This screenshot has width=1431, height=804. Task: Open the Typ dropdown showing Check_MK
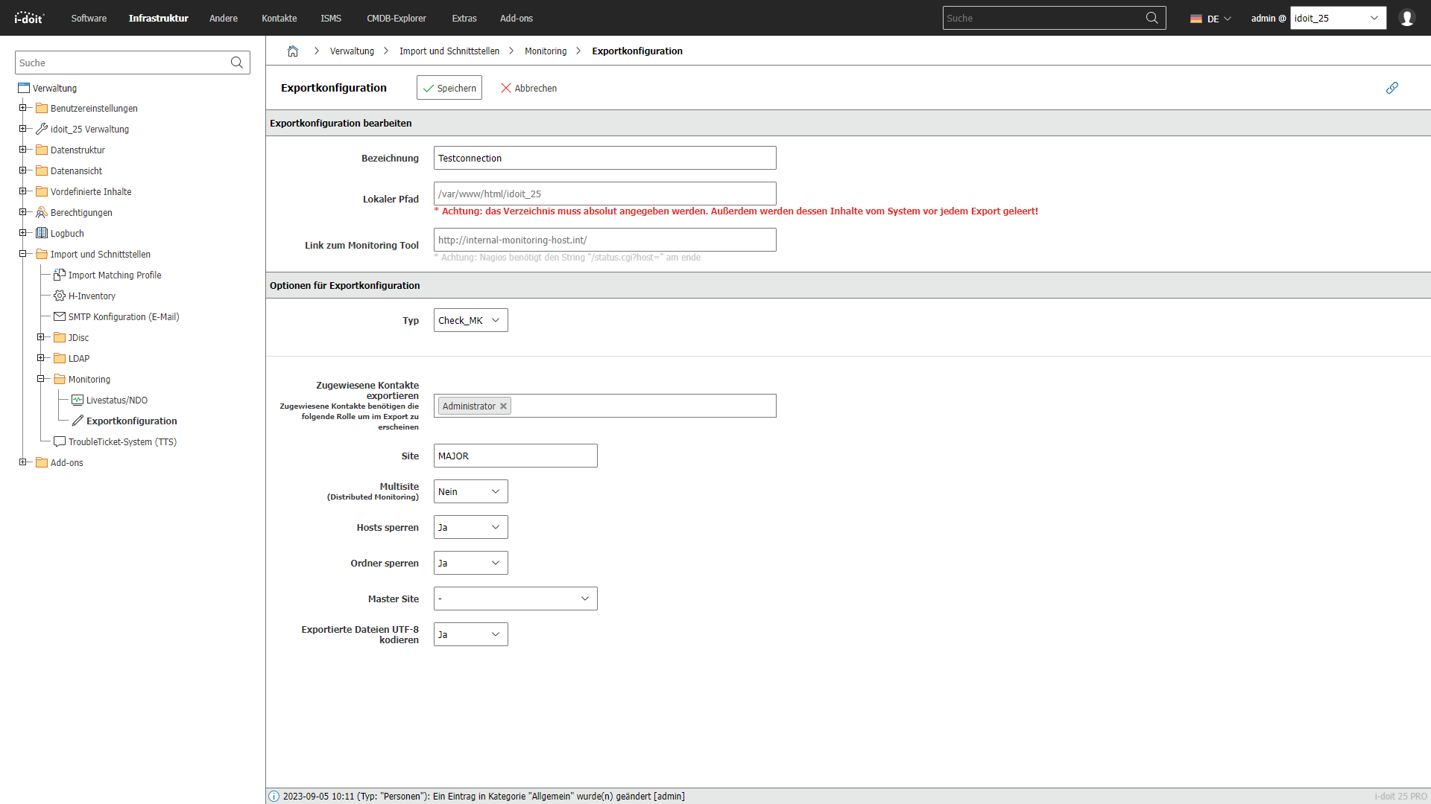click(470, 321)
